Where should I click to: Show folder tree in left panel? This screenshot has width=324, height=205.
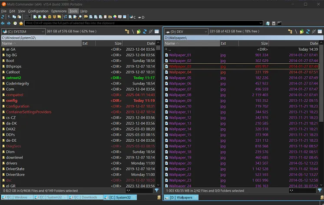(127, 32)
